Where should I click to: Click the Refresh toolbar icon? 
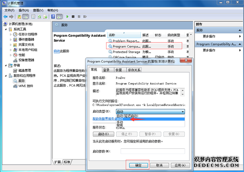[x=39, y=17]
